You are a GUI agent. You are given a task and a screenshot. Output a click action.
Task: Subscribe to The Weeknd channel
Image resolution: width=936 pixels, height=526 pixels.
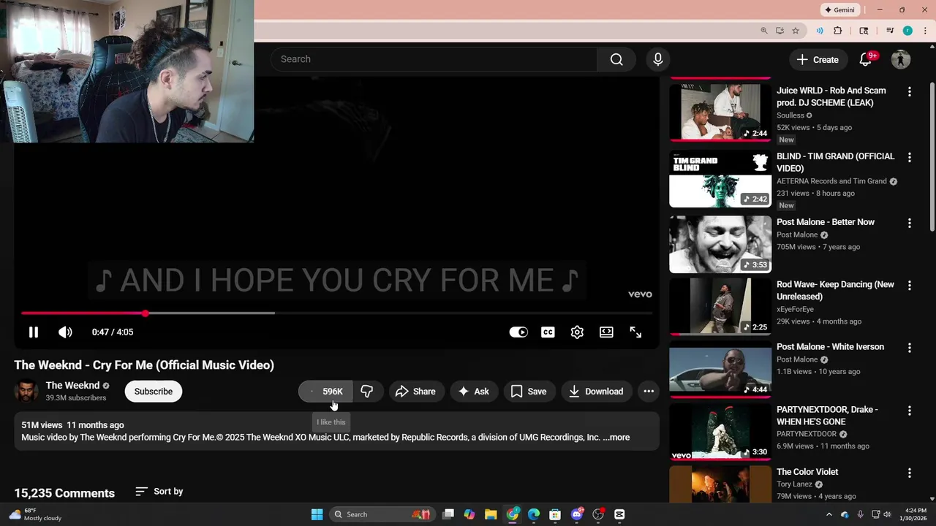[x=154, y=392]
